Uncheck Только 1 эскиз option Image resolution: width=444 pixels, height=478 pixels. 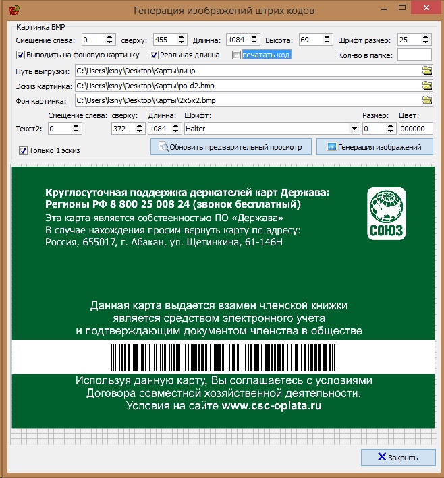pos(23,150)
